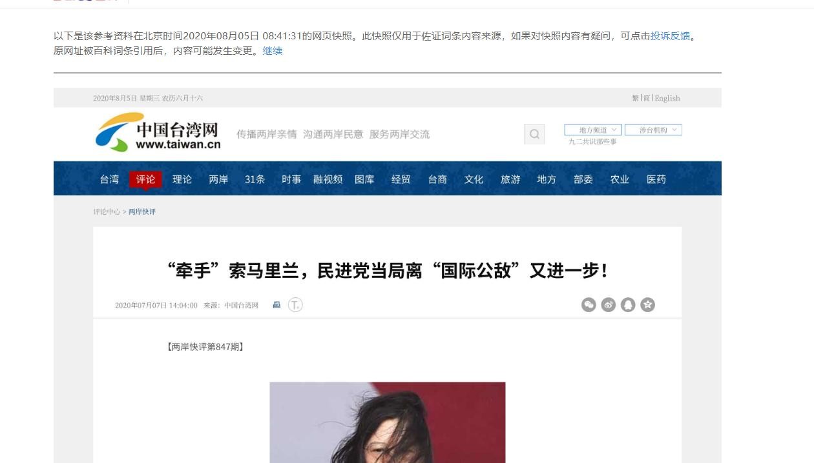
Task: Click the 继续 link
Action: coord(273,51)
